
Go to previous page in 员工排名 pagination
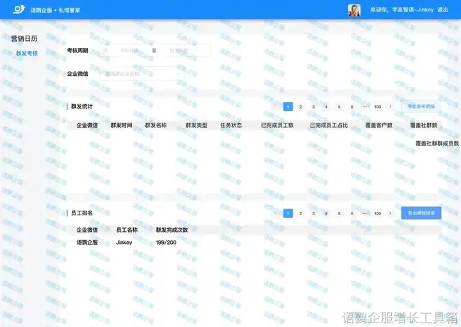(275, 213)
